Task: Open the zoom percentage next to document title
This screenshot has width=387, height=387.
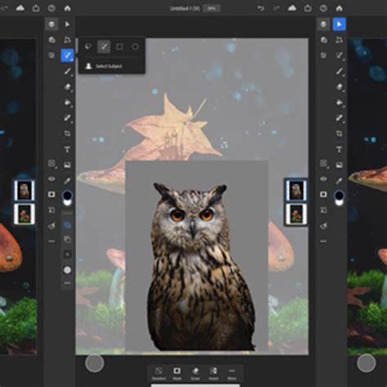Action: point(211,8)
